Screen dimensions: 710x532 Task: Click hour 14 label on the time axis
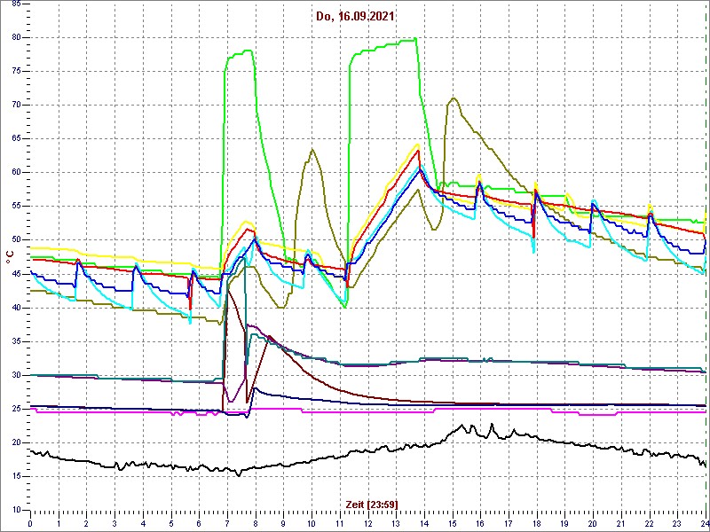click(x=424, y=522)
